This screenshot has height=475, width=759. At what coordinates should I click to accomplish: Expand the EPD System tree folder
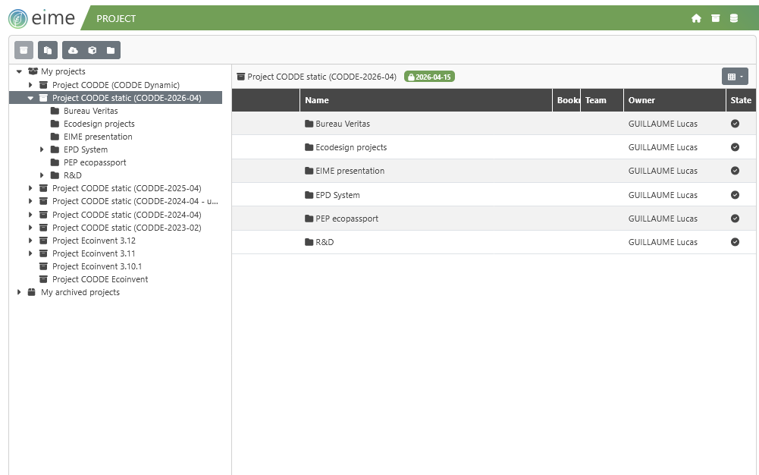coord(42,149)
